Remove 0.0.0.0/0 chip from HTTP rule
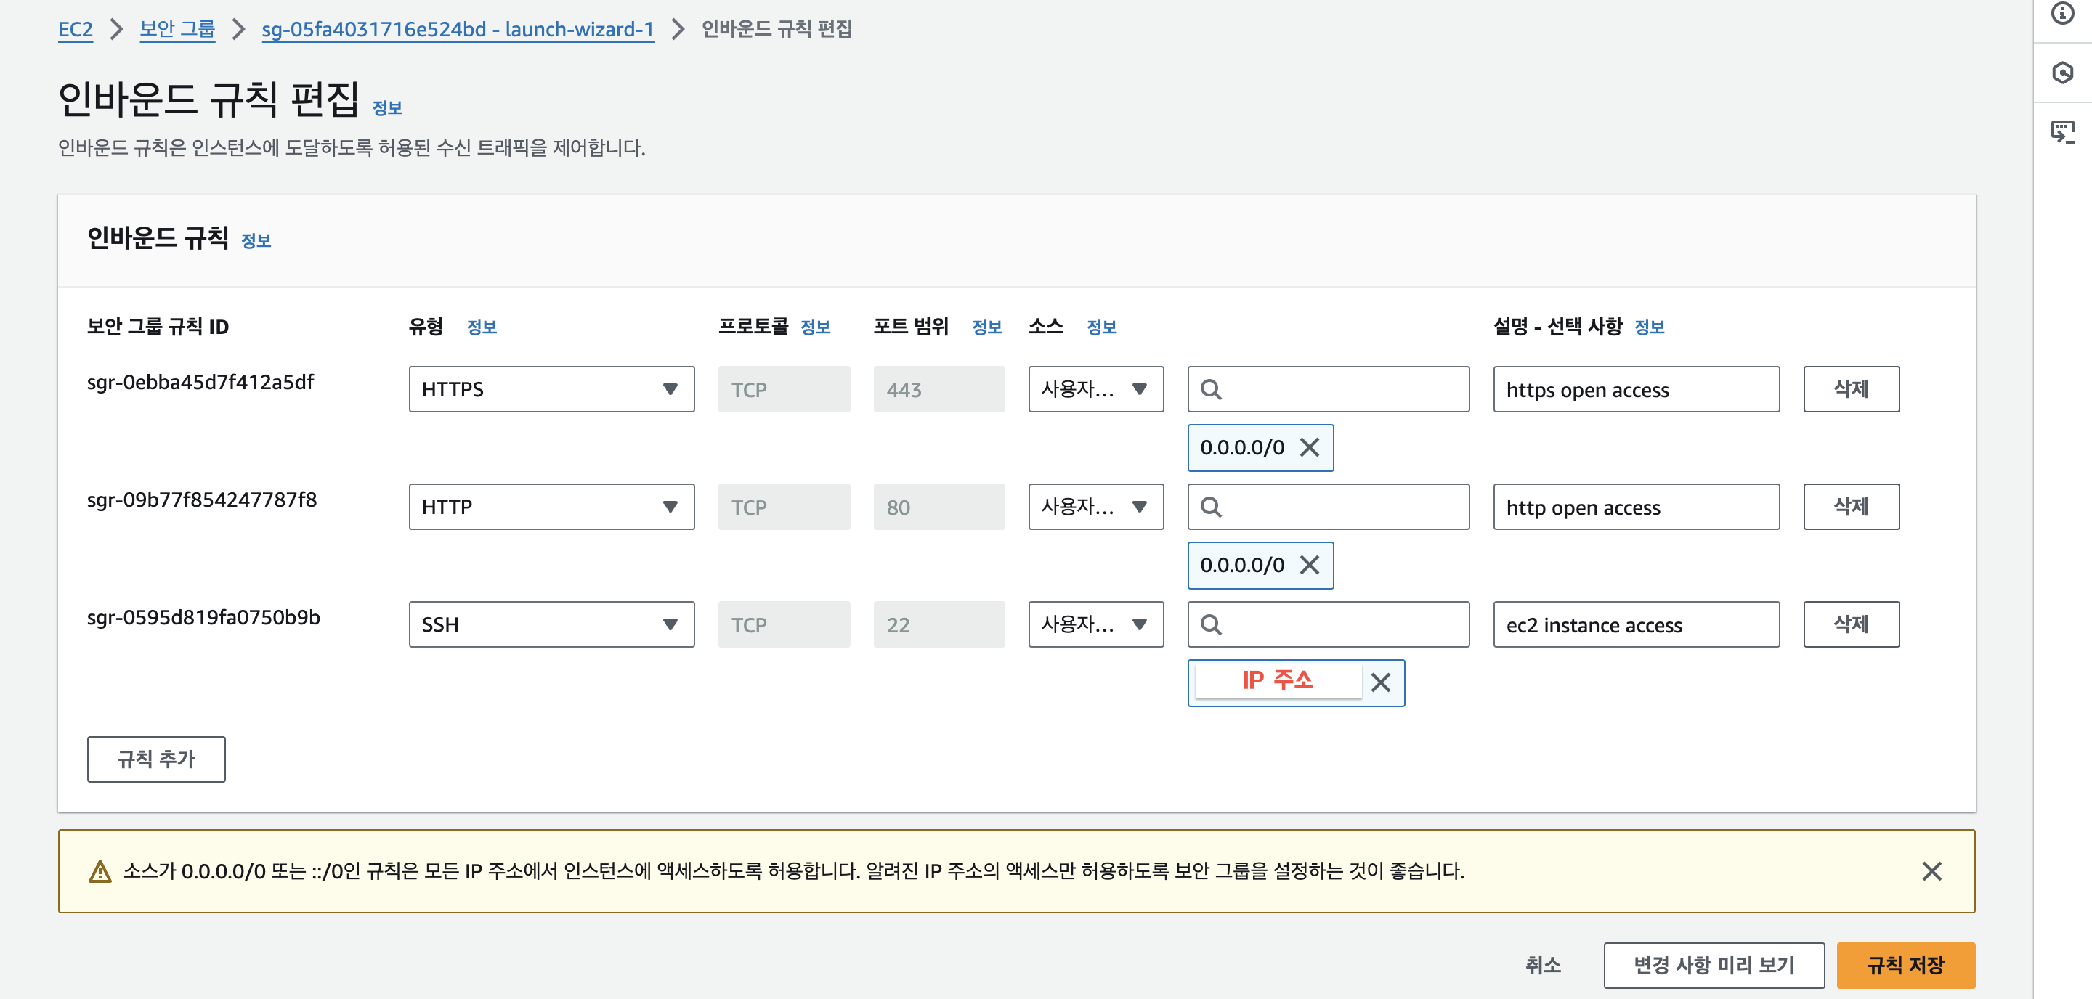This screenshot has width=2092, height=999. pos(1309,565)
